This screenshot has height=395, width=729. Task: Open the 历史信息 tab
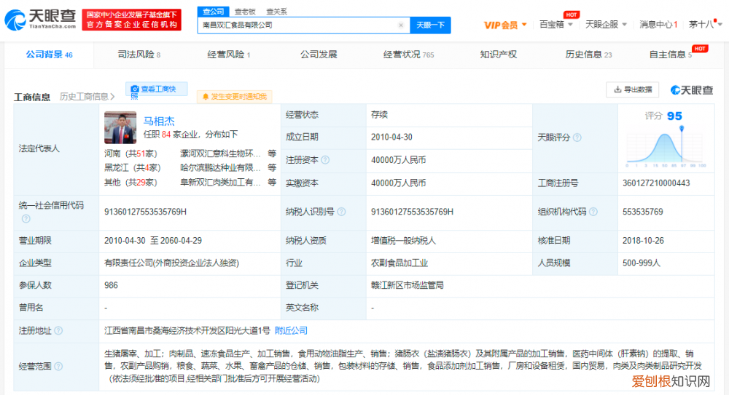[x=588, y=55]
